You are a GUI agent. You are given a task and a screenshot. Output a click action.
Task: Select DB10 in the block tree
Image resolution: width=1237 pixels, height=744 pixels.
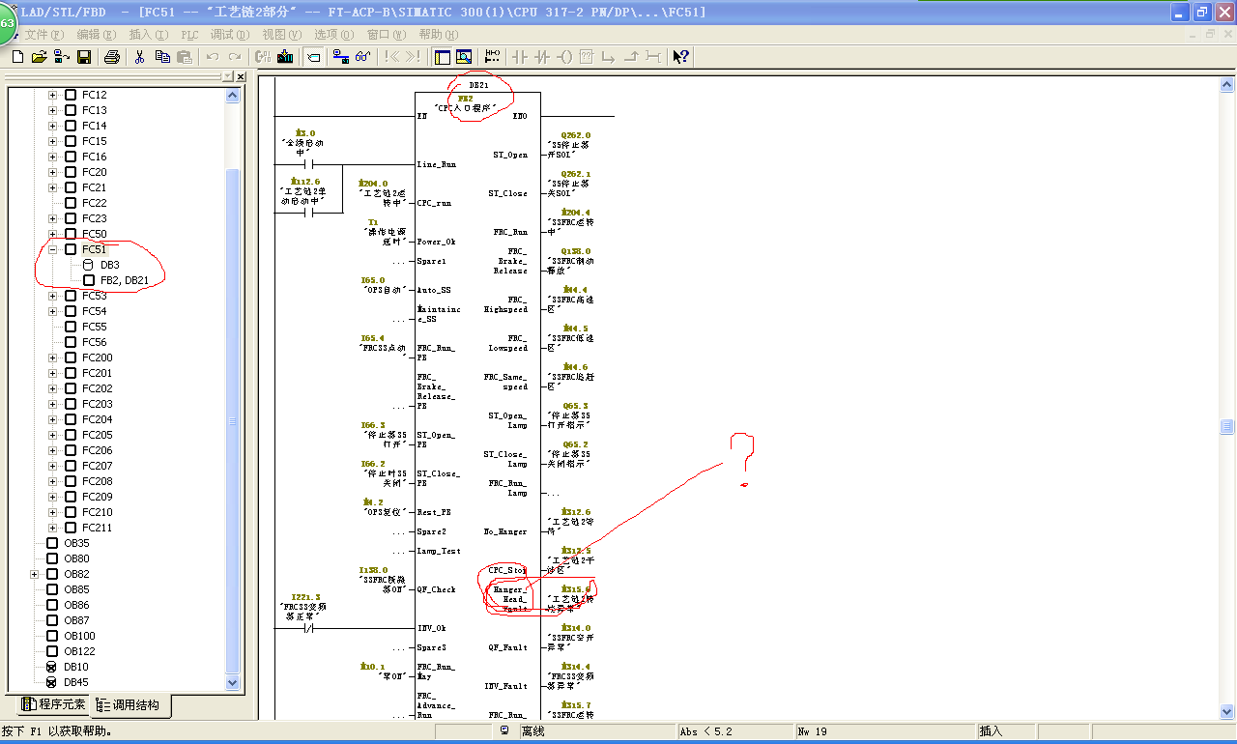(x=75, y=667)
